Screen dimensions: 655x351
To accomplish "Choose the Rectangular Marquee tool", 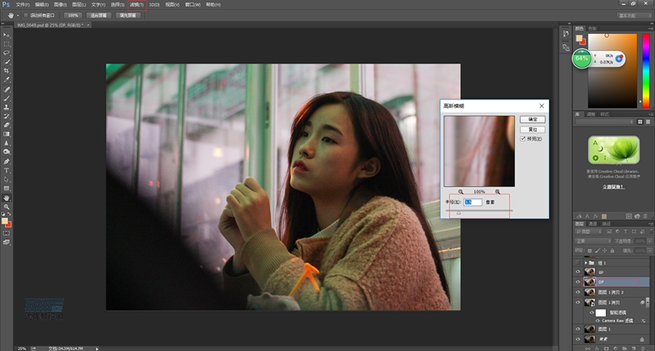I will [7, 44].
